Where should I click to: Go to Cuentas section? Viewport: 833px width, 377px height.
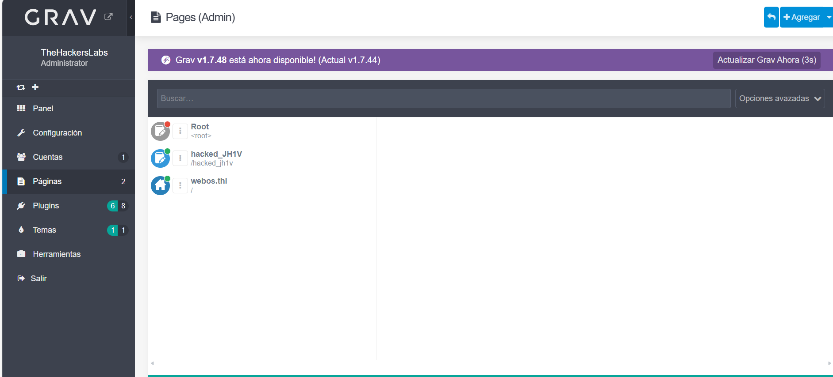click(69, 157)
